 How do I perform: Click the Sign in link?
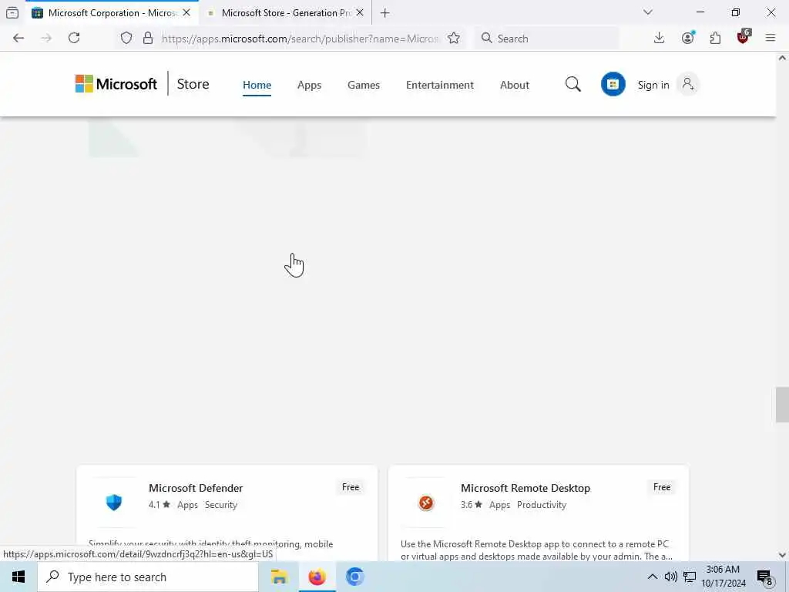pyautogui.click(x=653, y=85)
